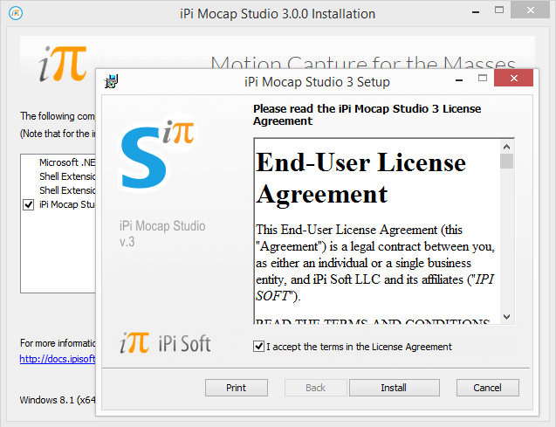Click the orange iPi logo in Installation window
Screen dimensions: 556x427
pyautogui.click(x=63, y=64)
